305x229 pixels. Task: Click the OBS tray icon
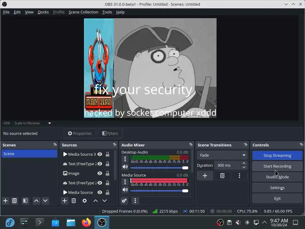click(220, 222)
